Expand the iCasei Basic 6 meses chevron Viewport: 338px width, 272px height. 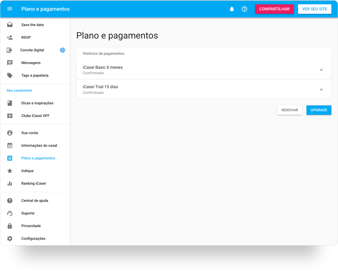pos(321,70)
